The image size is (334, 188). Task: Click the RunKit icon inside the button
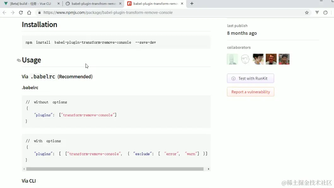click(x=233, y=79)
